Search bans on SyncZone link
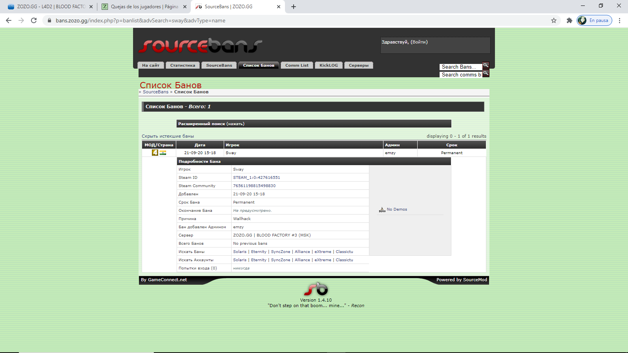628x353 pixels. click(x=281, y=252)
